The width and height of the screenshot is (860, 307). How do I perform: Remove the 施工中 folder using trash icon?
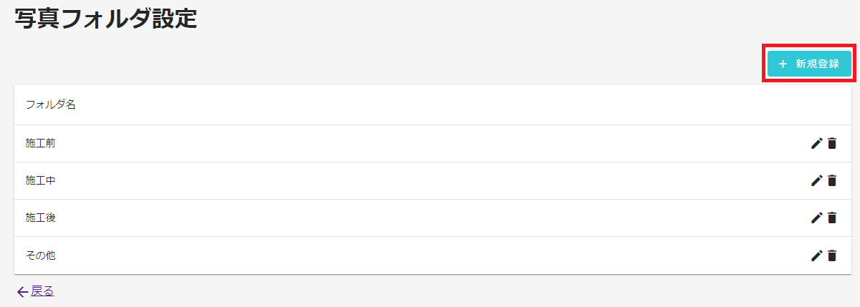[832, 180]
